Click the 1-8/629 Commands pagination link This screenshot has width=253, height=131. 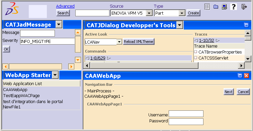pos(98,58)
